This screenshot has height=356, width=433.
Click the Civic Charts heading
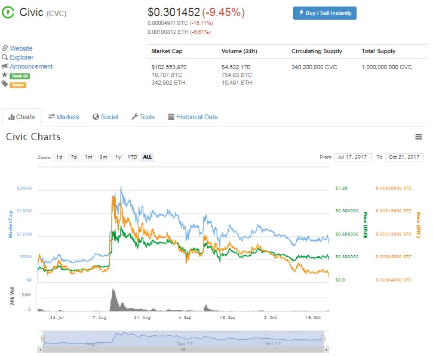point(33,137)
